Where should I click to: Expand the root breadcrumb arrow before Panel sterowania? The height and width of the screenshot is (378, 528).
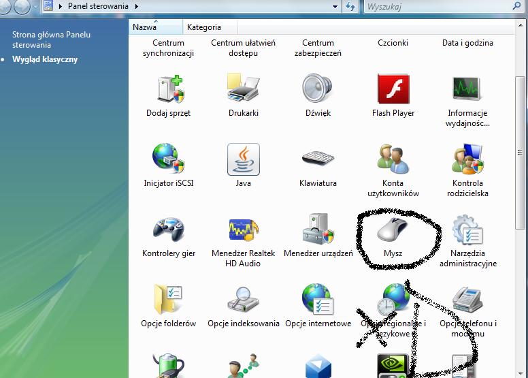pos(61,6)
